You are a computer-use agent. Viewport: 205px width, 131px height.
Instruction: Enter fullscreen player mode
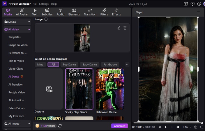(202, 127)
